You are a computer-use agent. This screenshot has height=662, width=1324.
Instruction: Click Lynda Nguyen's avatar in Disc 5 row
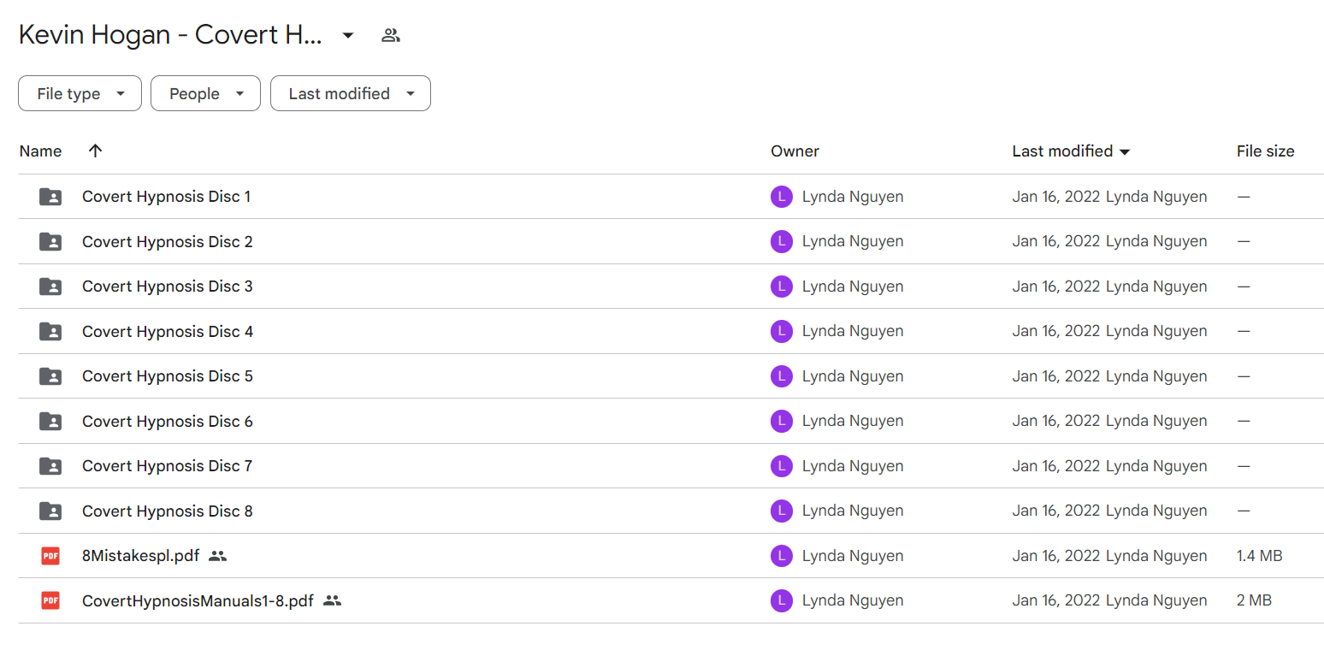(x=782, y=376)
